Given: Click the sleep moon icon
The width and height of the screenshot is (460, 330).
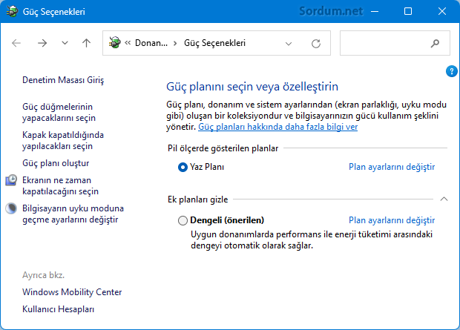Looking at the screenshot, I should [x=11, y=208].
